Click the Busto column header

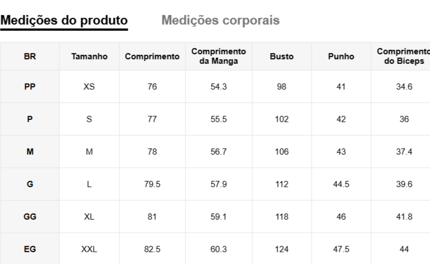[281, 56]
